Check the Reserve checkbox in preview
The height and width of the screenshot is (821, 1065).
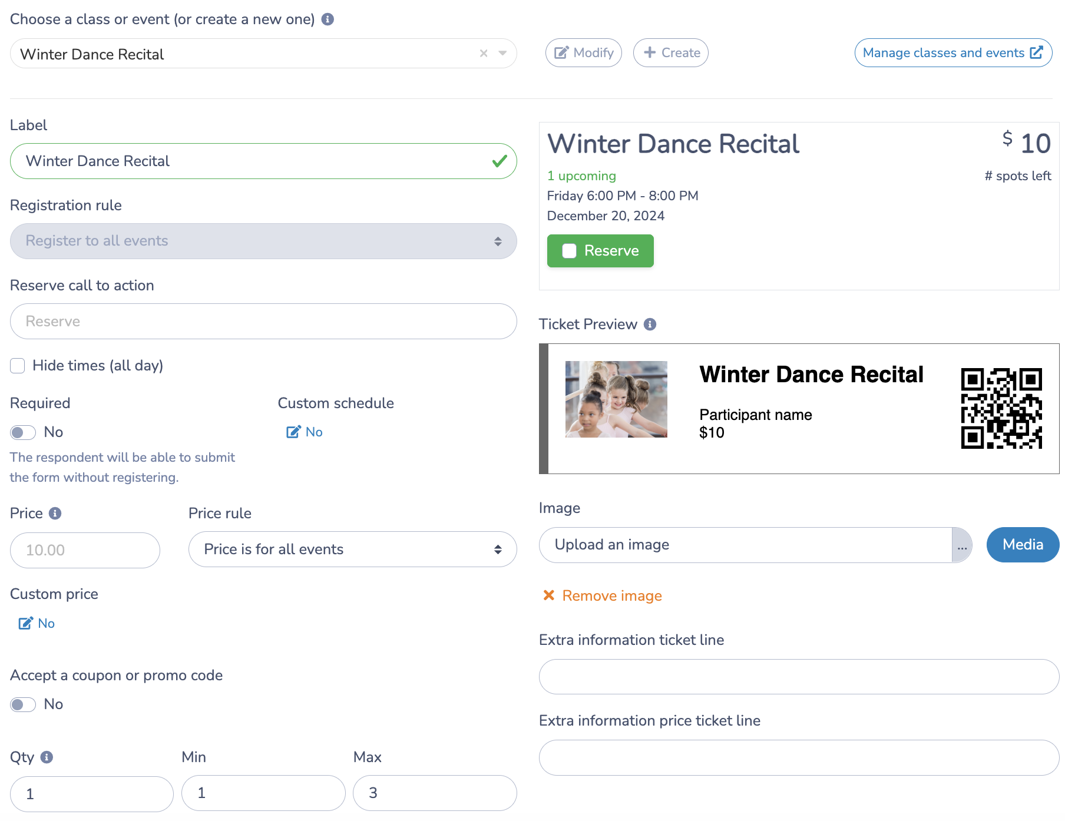(x=570, y=251)
